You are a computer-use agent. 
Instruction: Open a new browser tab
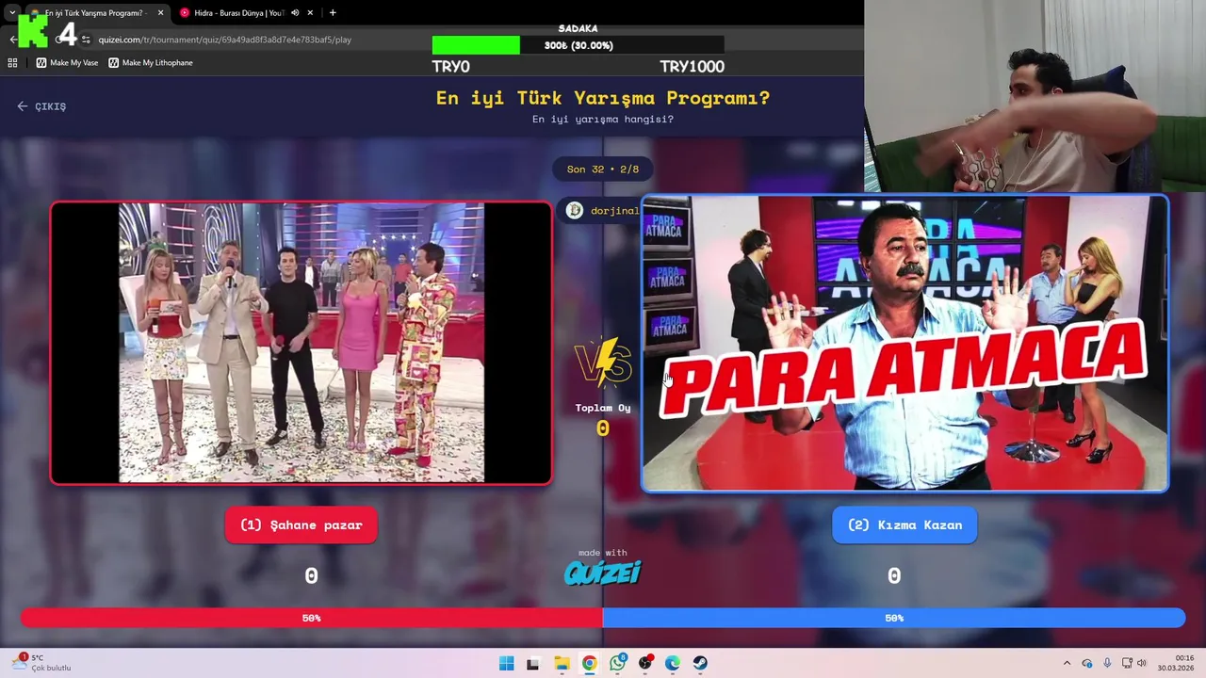(x=333, y=13)
